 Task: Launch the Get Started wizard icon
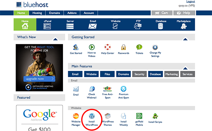[76, 47]
